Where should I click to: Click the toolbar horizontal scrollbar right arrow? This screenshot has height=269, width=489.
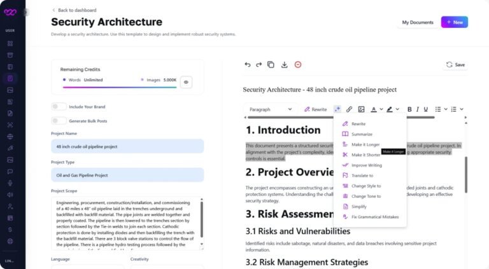(465, 118)
